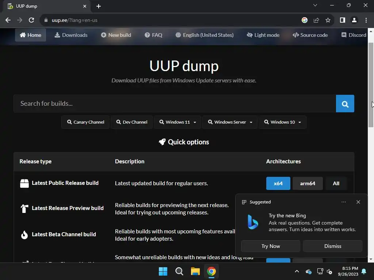
Task: Click the share page icon in the address bar
Action: point(316,20)
